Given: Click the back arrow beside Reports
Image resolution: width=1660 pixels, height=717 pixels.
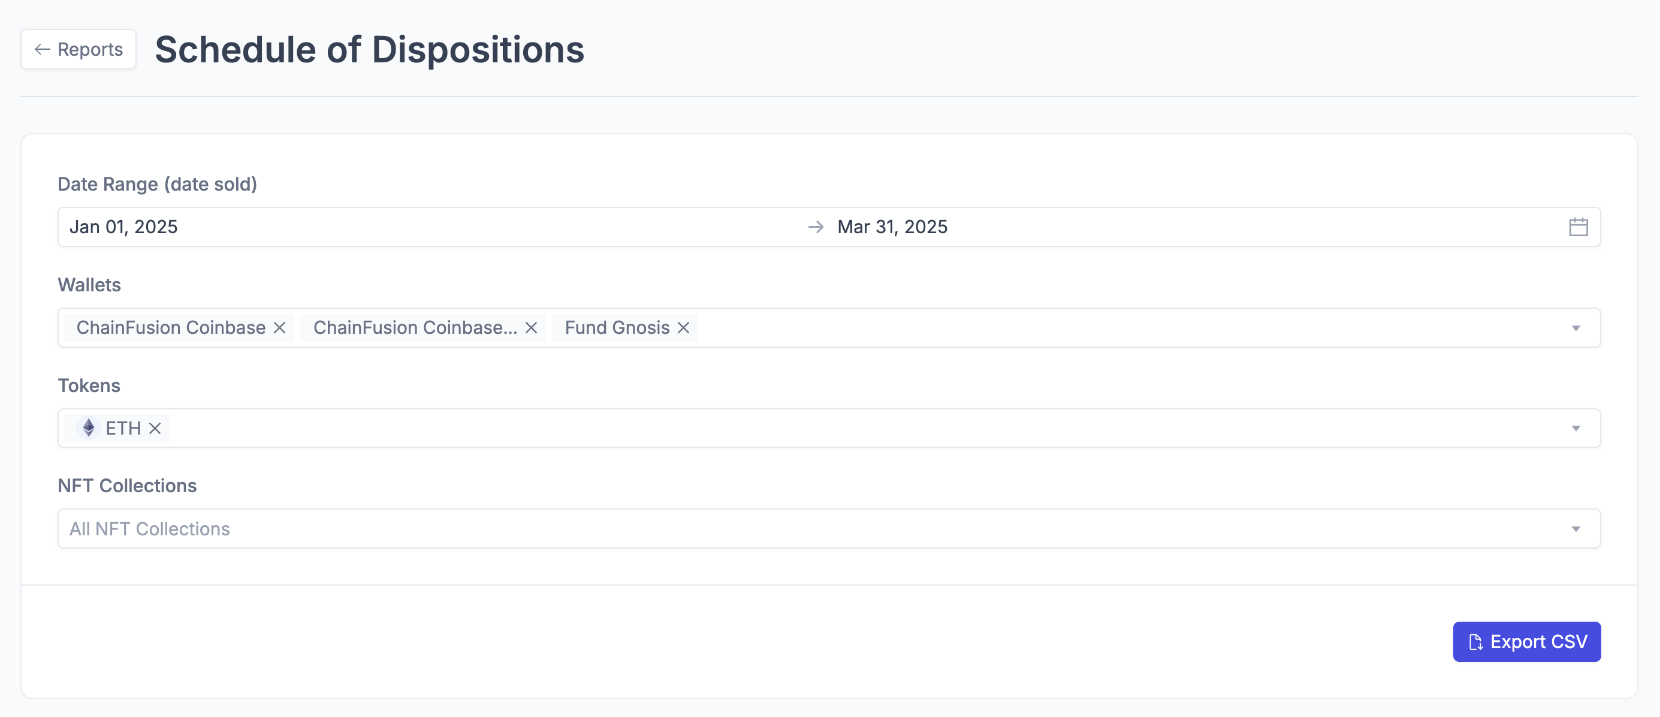Looking at the screenshot, I should (43, 49).
